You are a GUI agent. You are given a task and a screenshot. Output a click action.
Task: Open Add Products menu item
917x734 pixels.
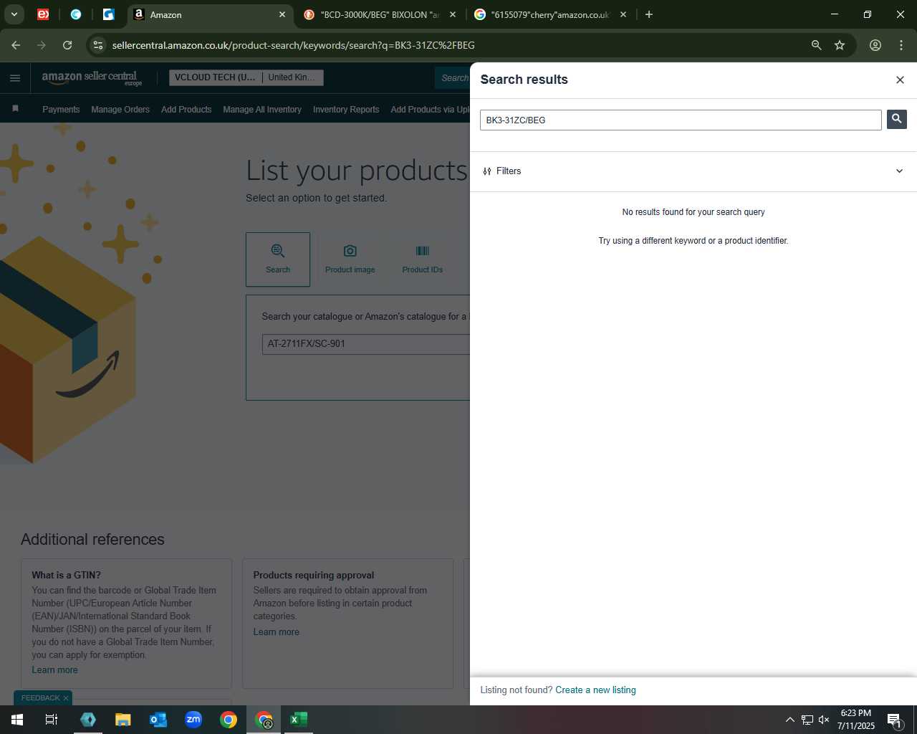tap(186, 110)
